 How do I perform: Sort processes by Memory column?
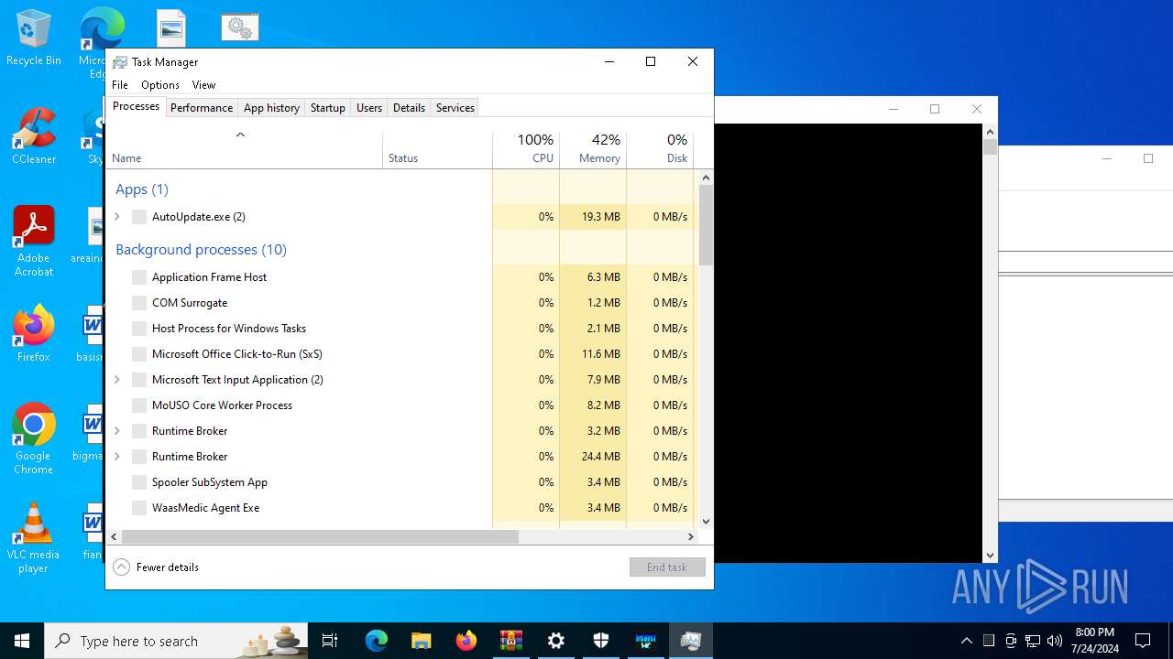pyautogui.click(x=593, y=149)
